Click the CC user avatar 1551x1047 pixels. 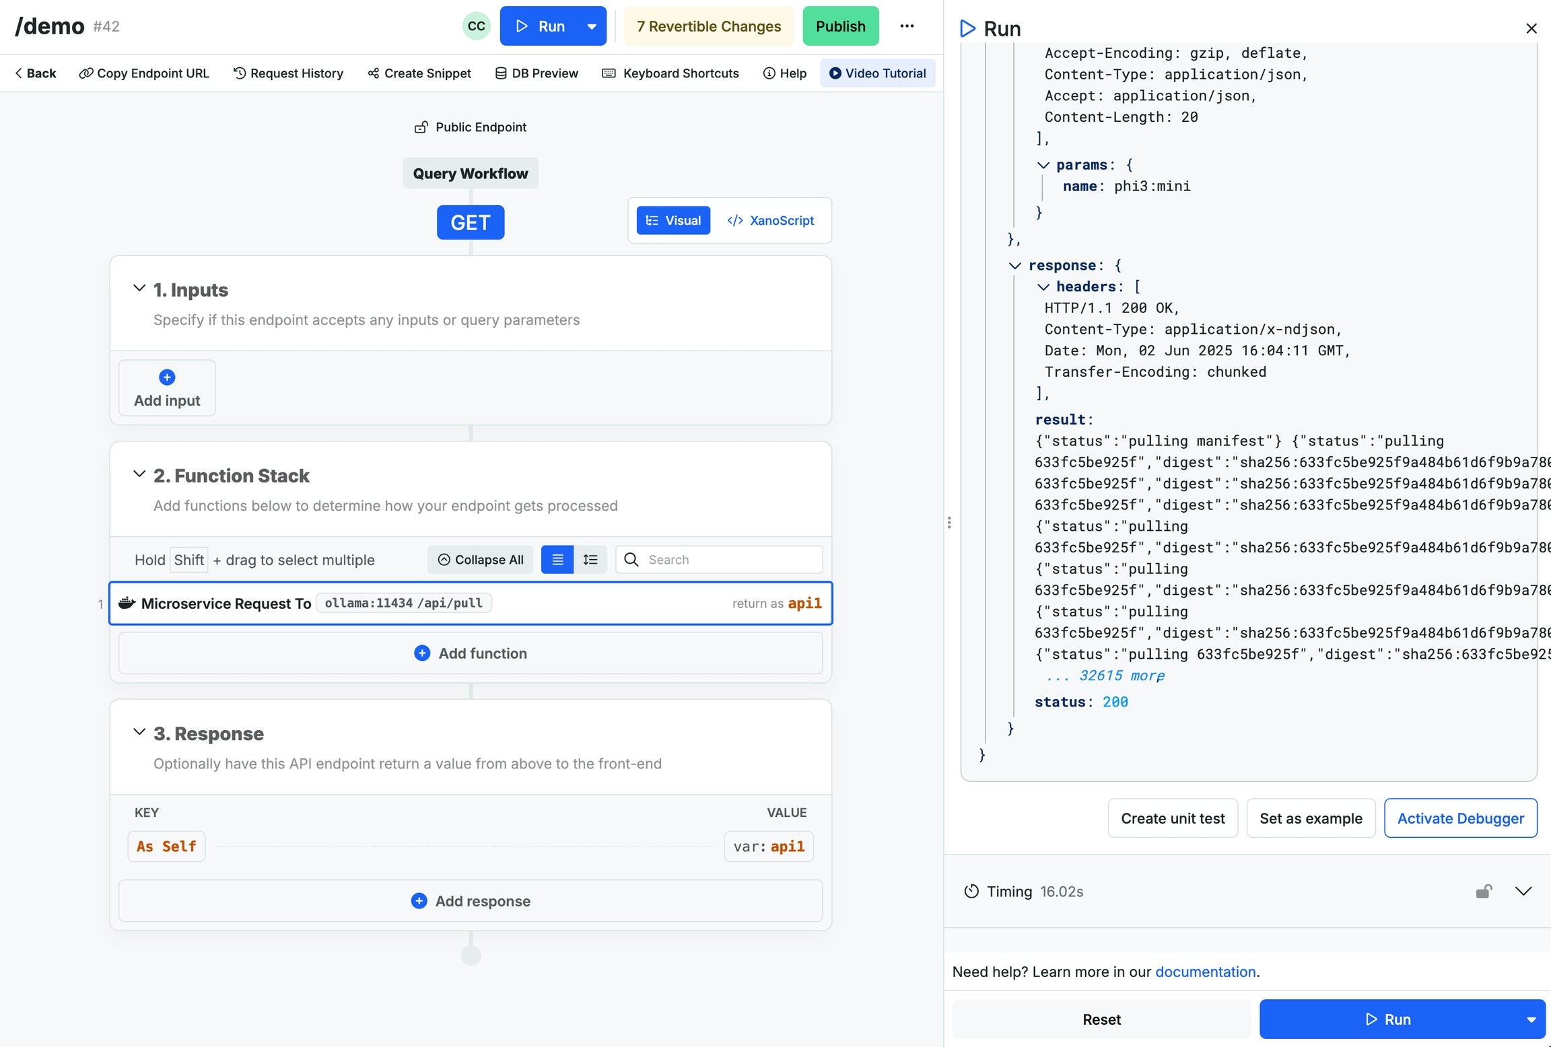[x=476, y=26]
